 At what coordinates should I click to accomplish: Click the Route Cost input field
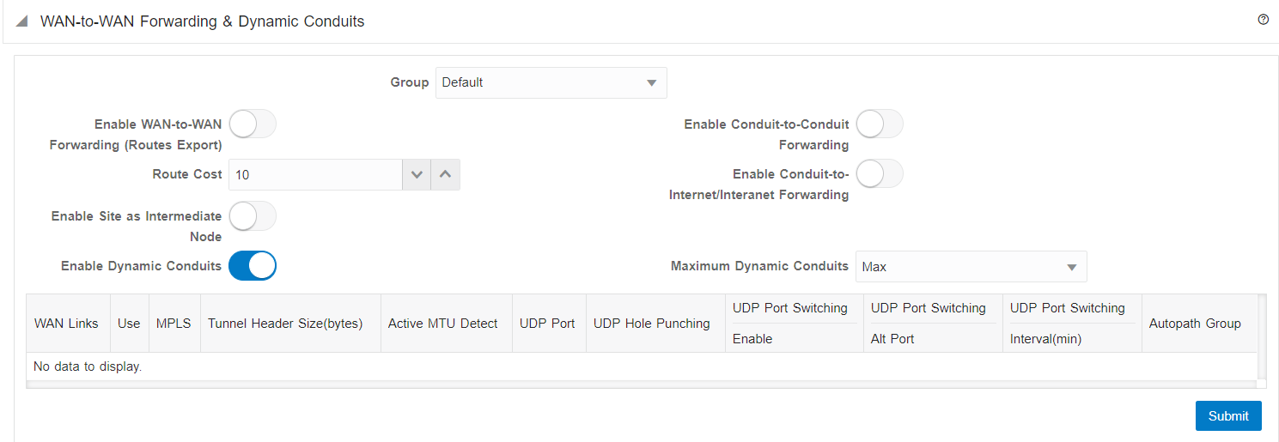click(314, 174)
